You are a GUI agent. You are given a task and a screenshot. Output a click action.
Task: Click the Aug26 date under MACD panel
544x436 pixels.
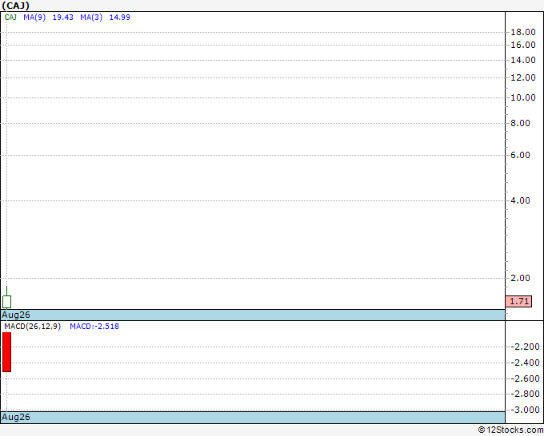(x=16, y=417)
